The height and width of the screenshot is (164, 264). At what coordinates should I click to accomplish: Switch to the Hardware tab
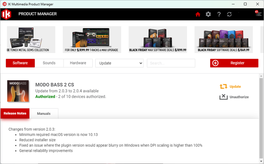(x=78, y=63)
